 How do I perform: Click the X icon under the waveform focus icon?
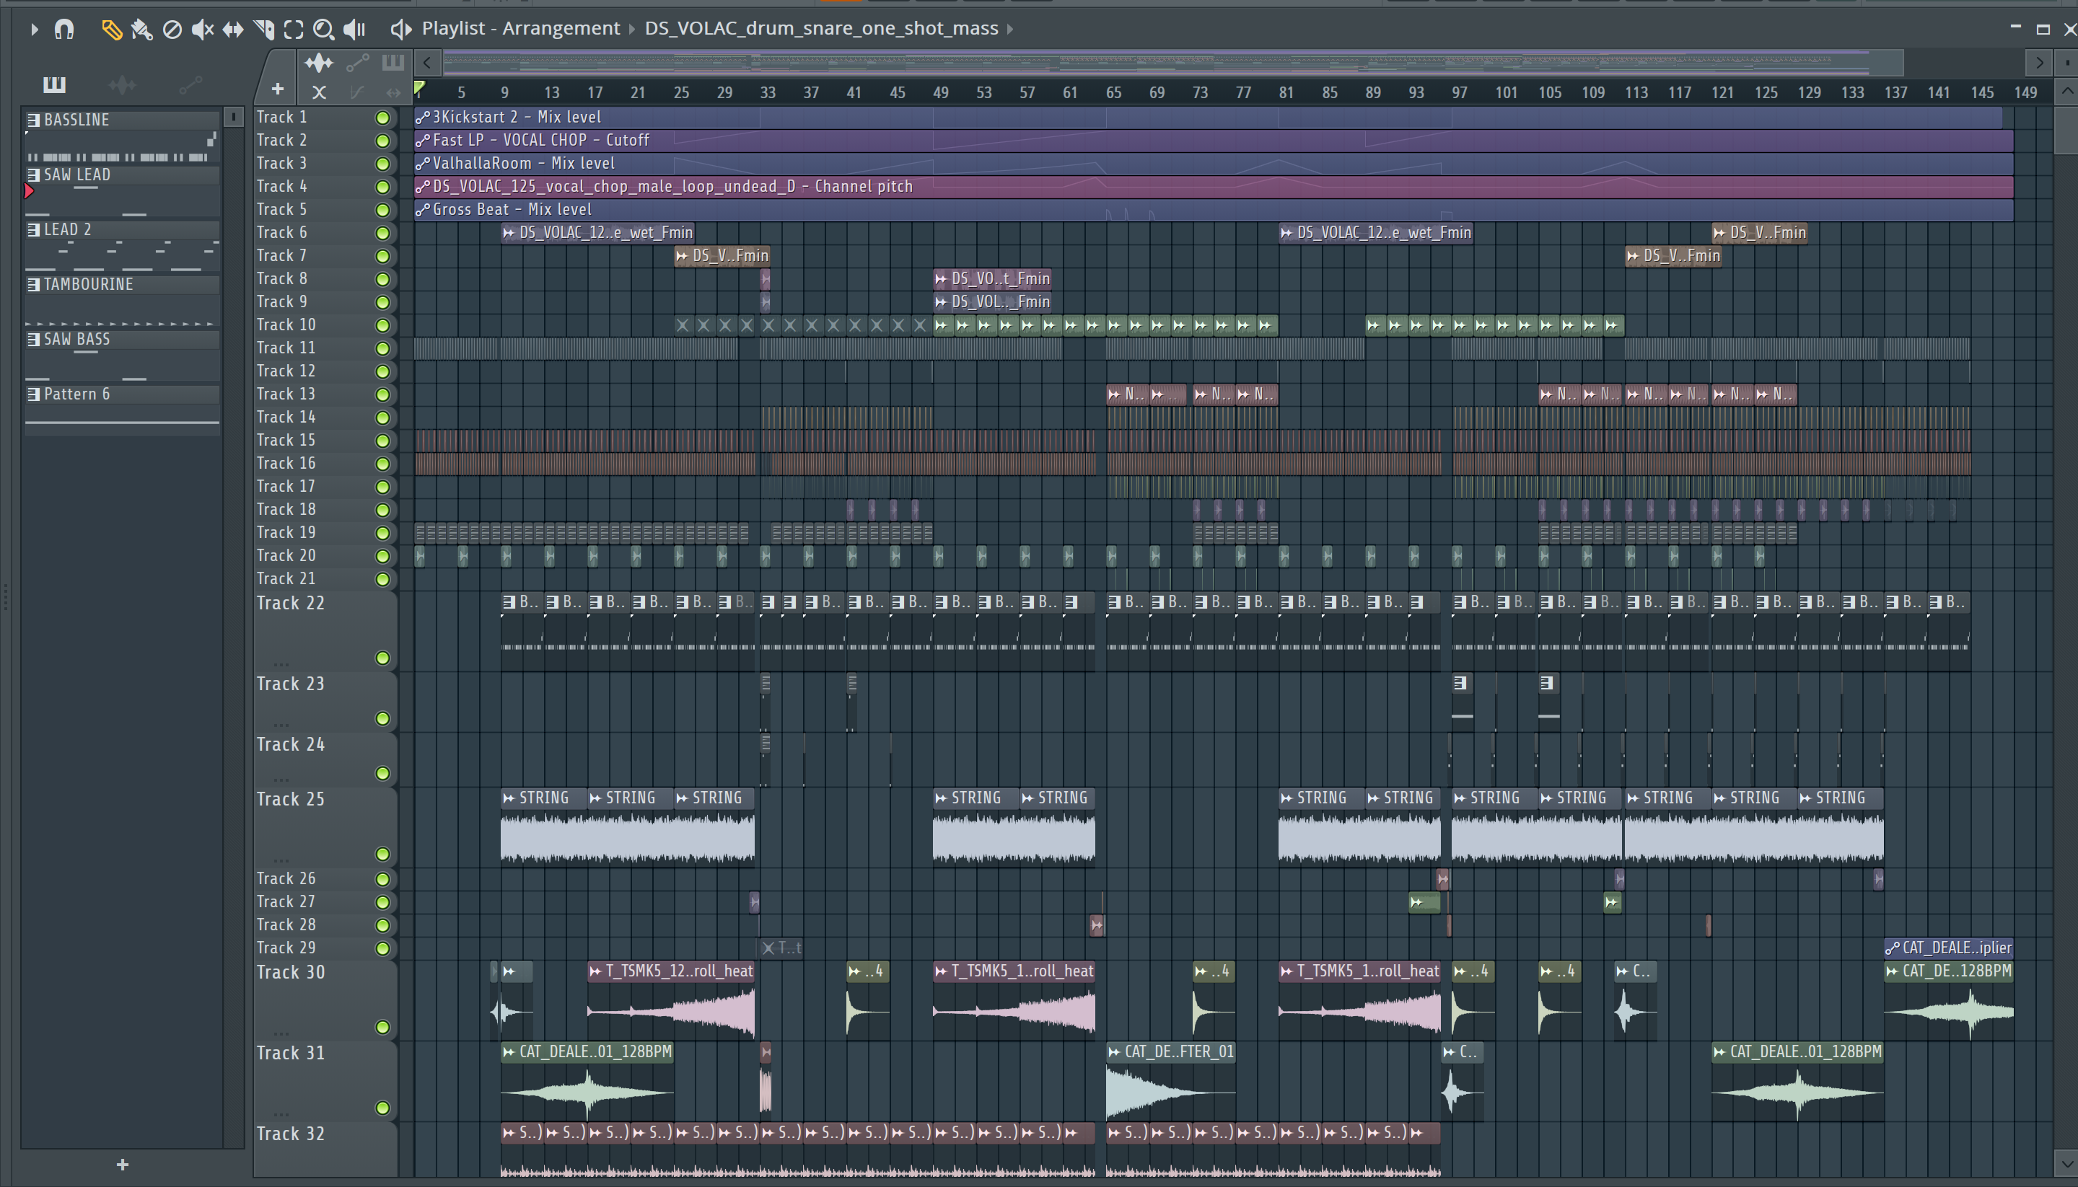click(x=319, y=93)
